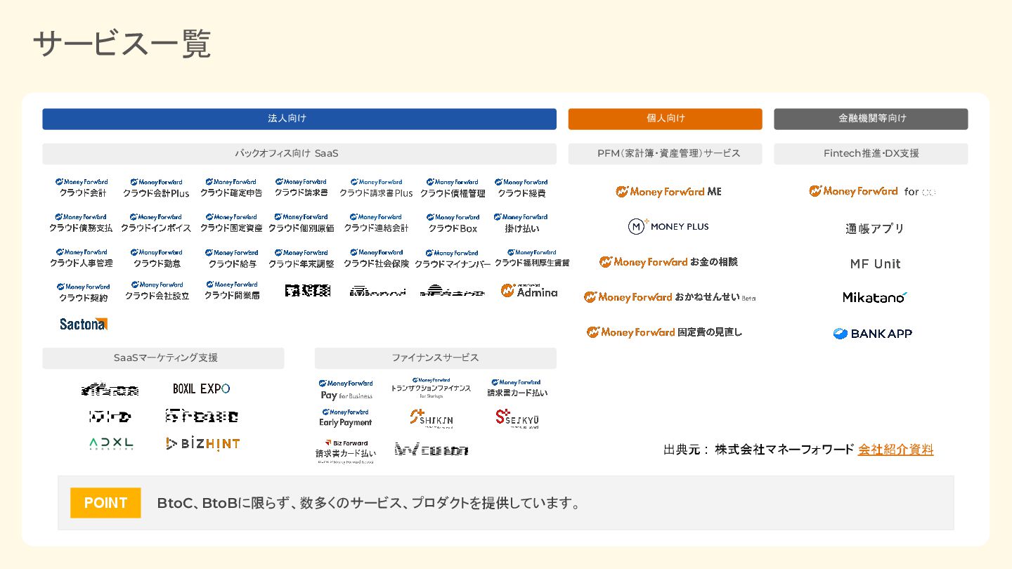The height and width of the screenshot is (569, 1012).
Task: Select the クラウド給与 logo
Action: coord(231,258)
